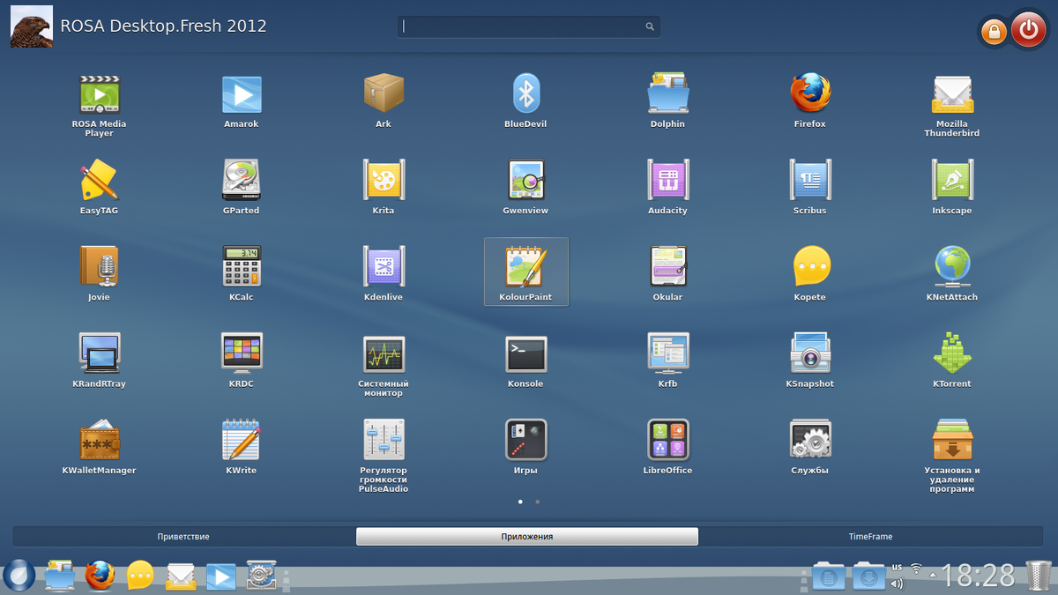Launch BlueDevil Bluetooth manager
Image resolution: width=1058 pixels, height=595 pixels.
pyautogui.click(x=525, y=100)
